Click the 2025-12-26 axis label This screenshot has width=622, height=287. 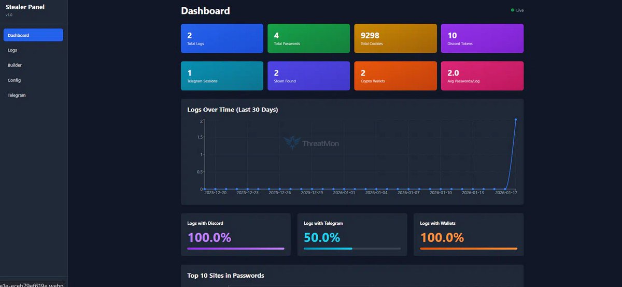(x=280, y=193)
